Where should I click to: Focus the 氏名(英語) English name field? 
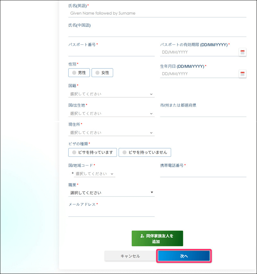tap(157, 13)
